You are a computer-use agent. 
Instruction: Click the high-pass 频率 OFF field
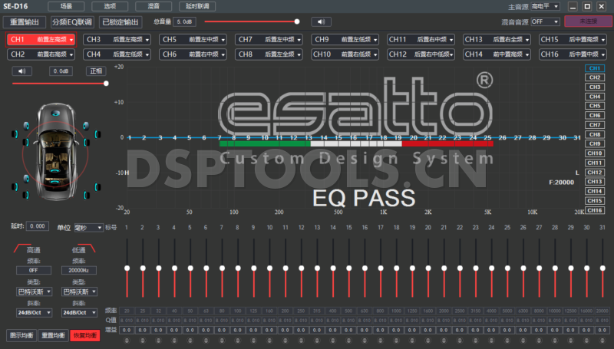point(34,270)
